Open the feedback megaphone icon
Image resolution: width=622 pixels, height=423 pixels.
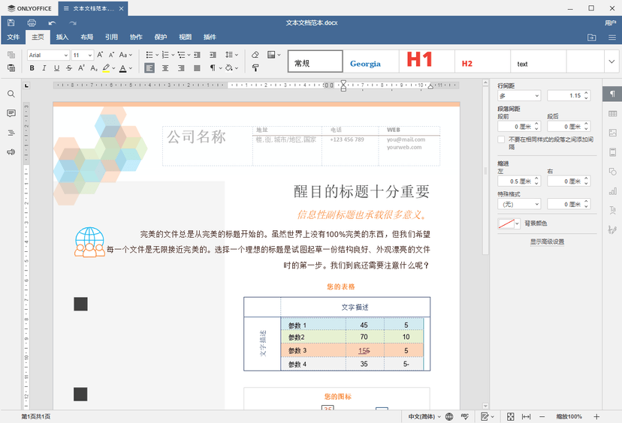click(11, 152)
